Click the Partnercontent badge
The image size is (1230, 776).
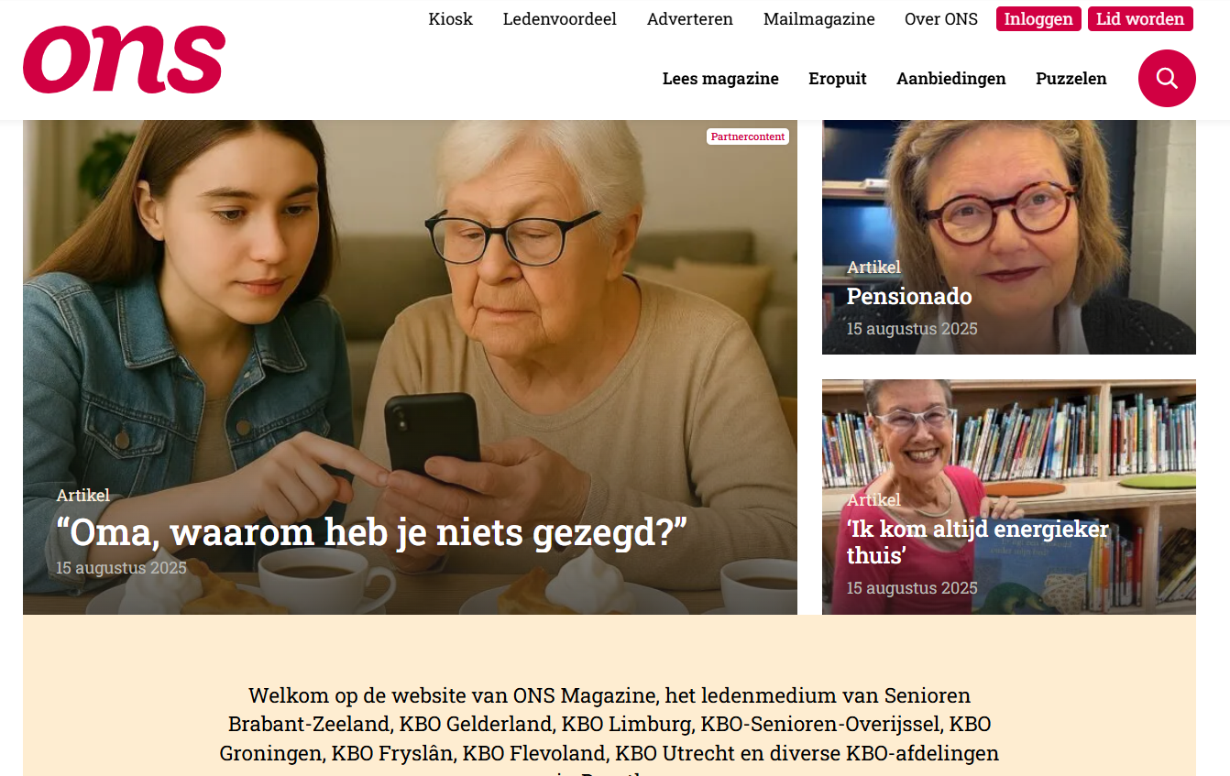(x=748, y=137)
